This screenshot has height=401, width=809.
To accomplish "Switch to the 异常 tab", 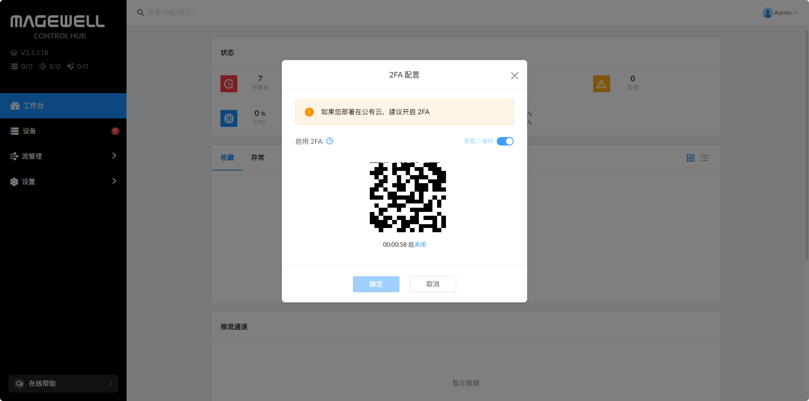I will 258,158.
